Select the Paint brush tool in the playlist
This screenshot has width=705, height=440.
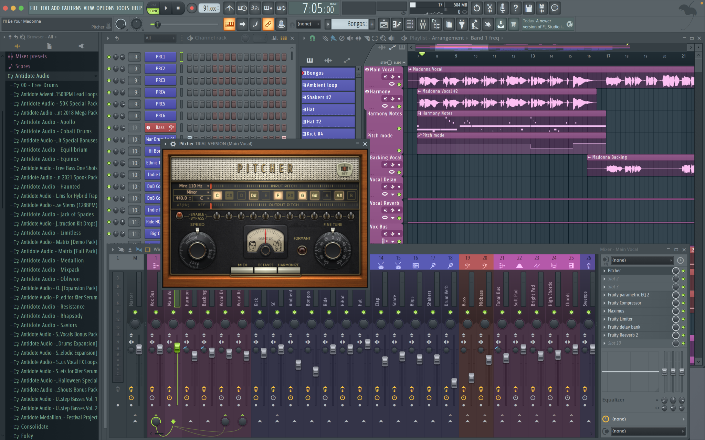pos(333,38)
